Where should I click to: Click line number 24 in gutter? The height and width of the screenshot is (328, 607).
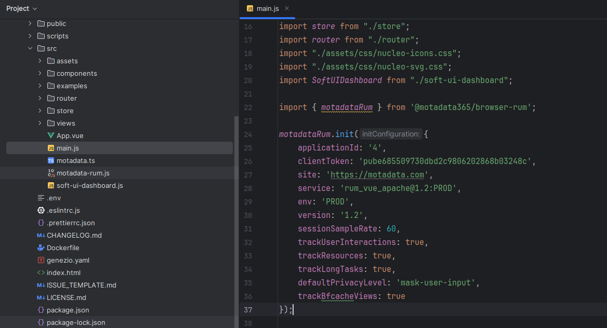pos(247,134)
